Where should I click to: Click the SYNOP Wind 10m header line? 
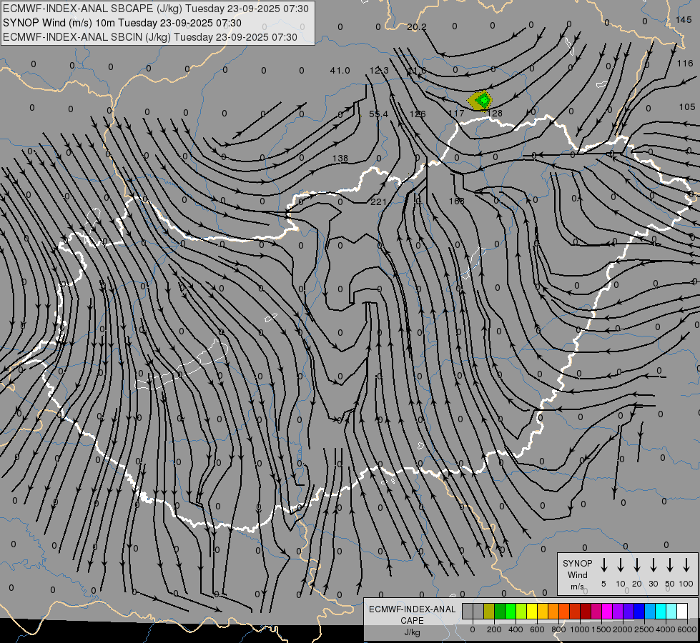tap(122, 23)
